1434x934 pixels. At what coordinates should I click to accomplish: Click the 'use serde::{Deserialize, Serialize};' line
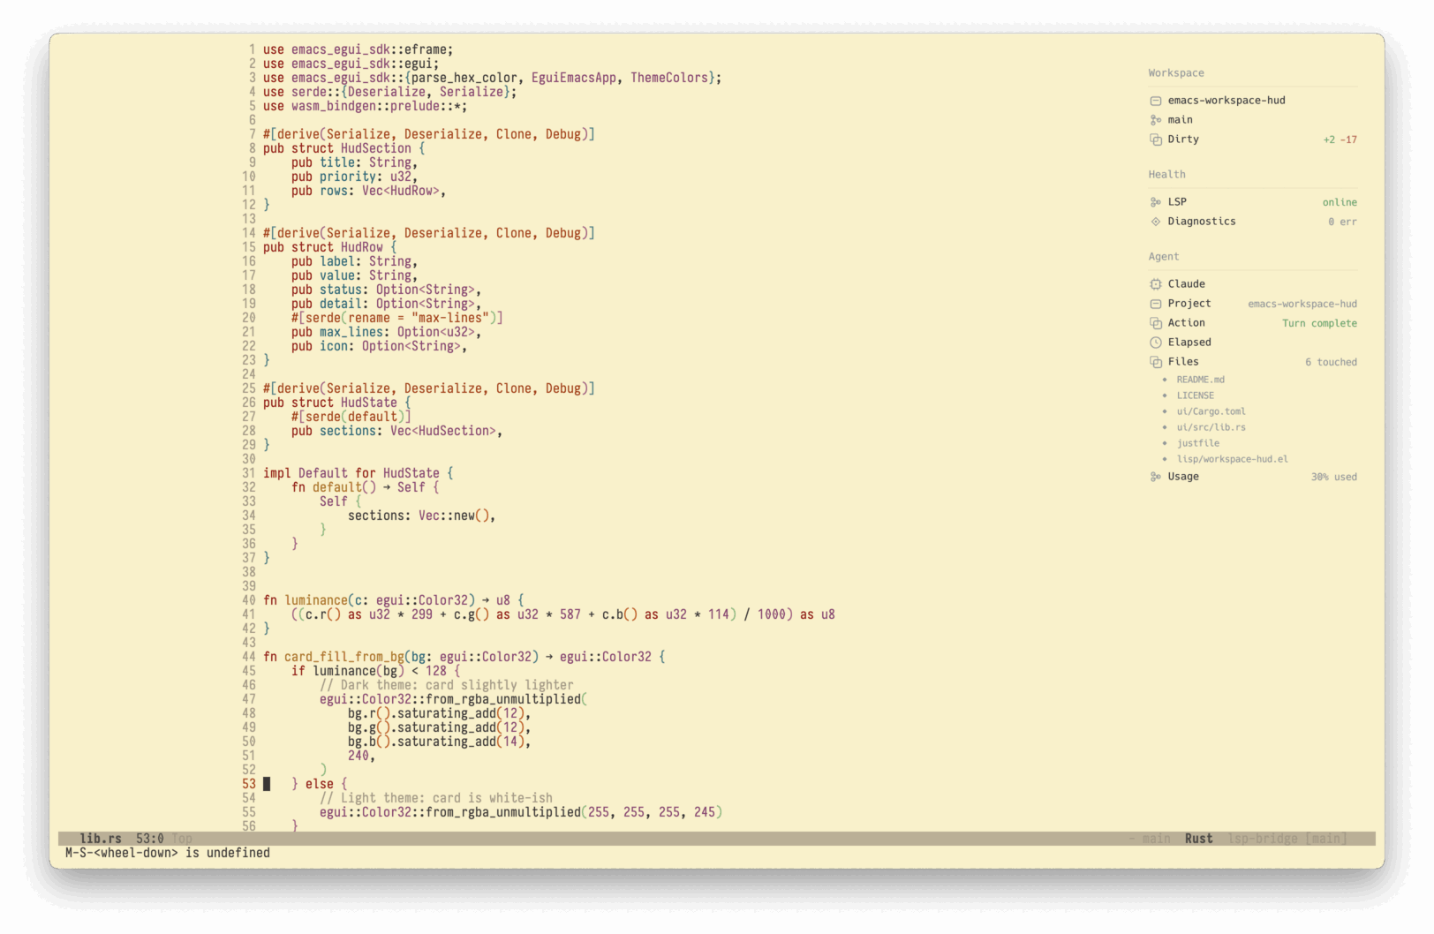(390, 92)
